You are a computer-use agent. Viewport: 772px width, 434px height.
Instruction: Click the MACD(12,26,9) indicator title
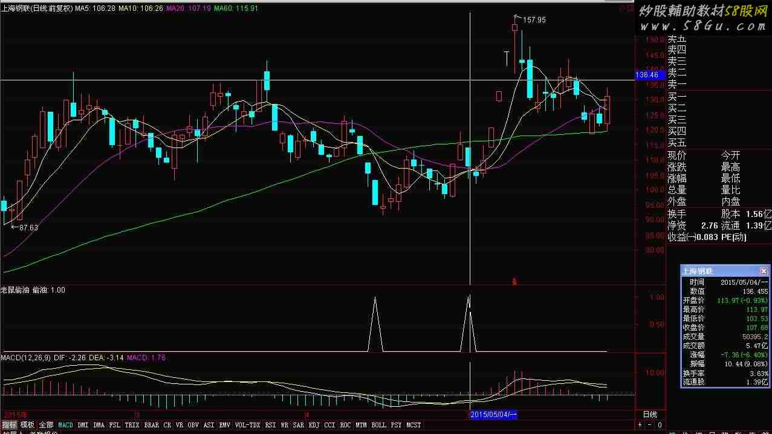tap(26, 358)
